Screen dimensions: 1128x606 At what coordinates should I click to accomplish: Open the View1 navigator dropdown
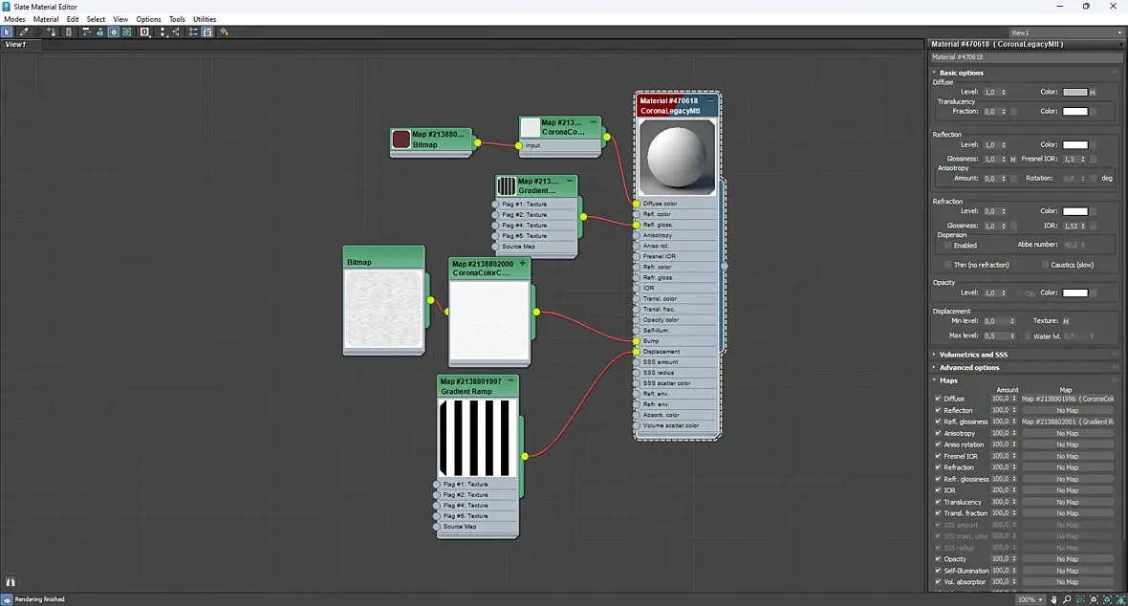[1066, 32]
